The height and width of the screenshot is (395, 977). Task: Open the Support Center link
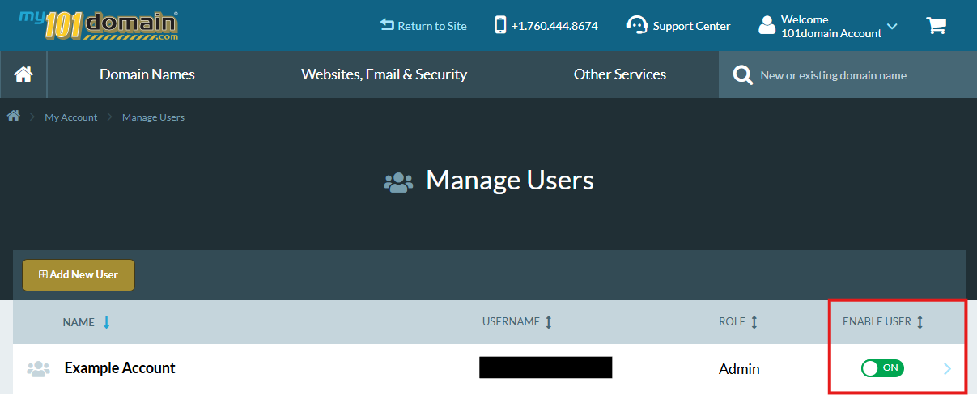(x=691, y=26)
